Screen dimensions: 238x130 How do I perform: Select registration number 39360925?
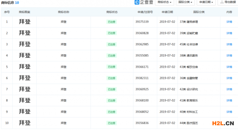click(x=142, y=89)
